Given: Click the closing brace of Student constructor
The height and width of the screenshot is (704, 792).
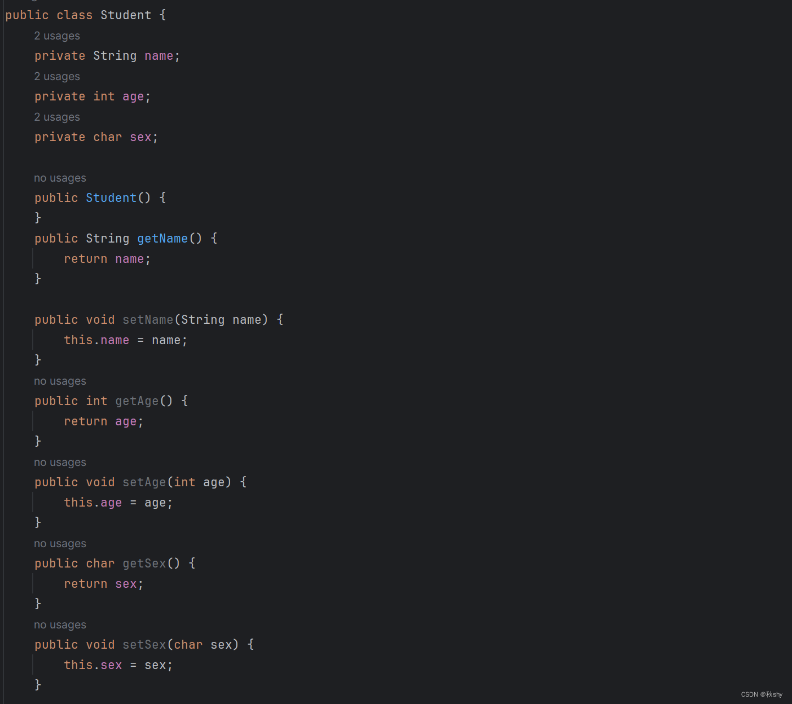Looking at the screenshot, I should [x=38, y=218].
